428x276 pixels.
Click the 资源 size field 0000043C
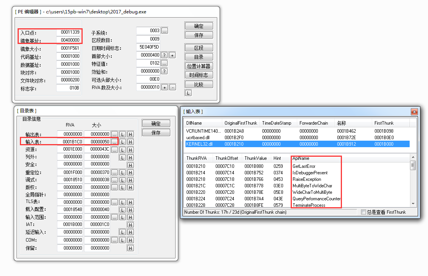[x=97, y=149]
